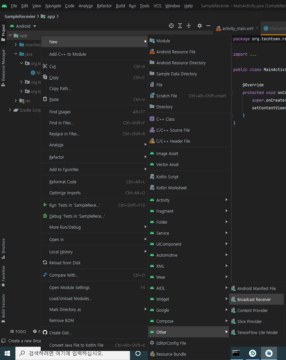286x360 pixels.
Task: Open the Resource Manager side tab
Action: (x=3, y=68)
